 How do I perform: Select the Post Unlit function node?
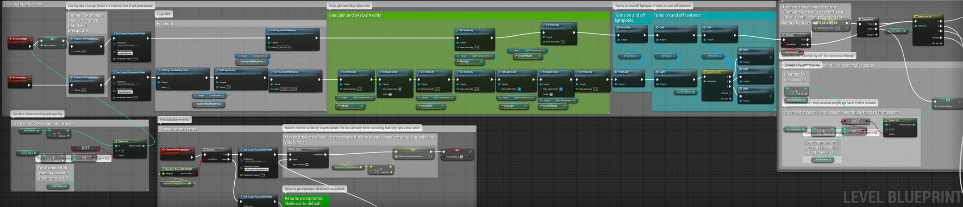[631, 34]
